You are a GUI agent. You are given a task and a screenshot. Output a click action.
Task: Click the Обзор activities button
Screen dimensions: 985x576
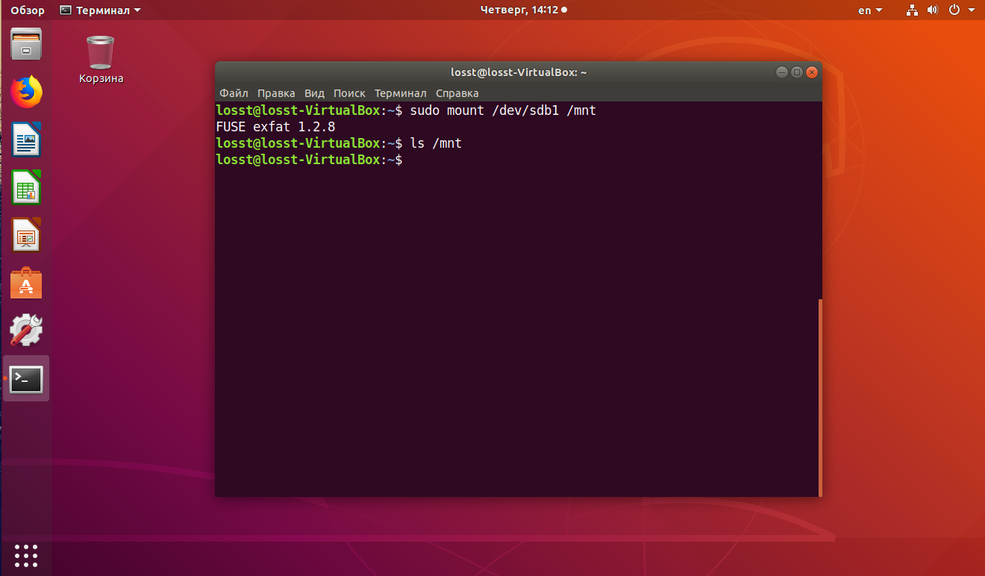tap(28, 10)
